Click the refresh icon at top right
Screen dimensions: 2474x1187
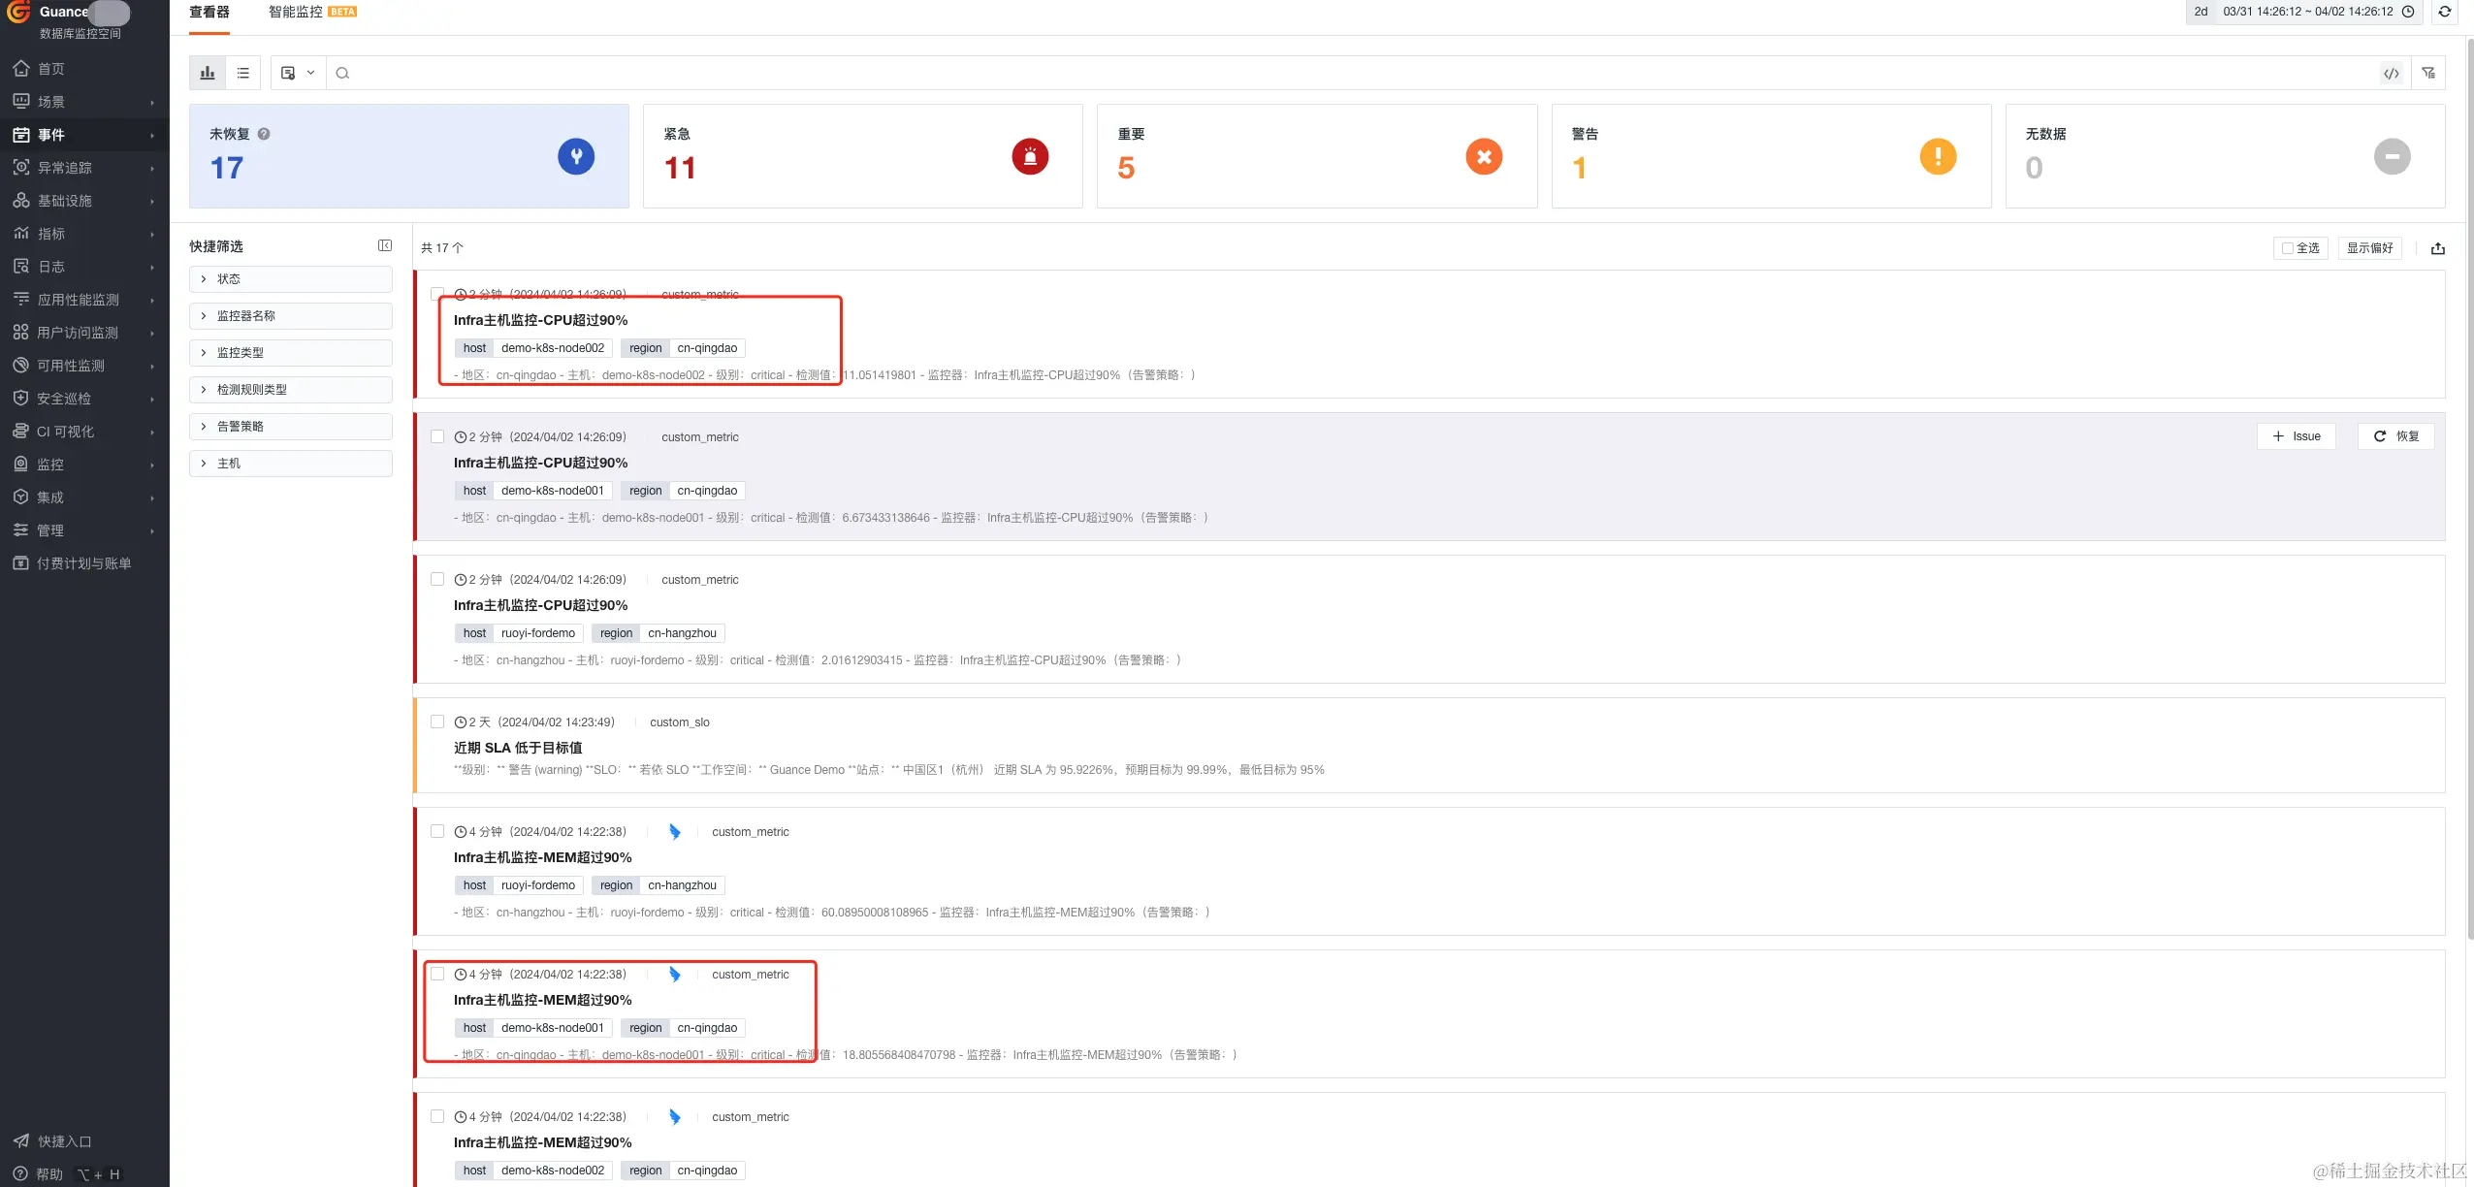(2445, 12)
